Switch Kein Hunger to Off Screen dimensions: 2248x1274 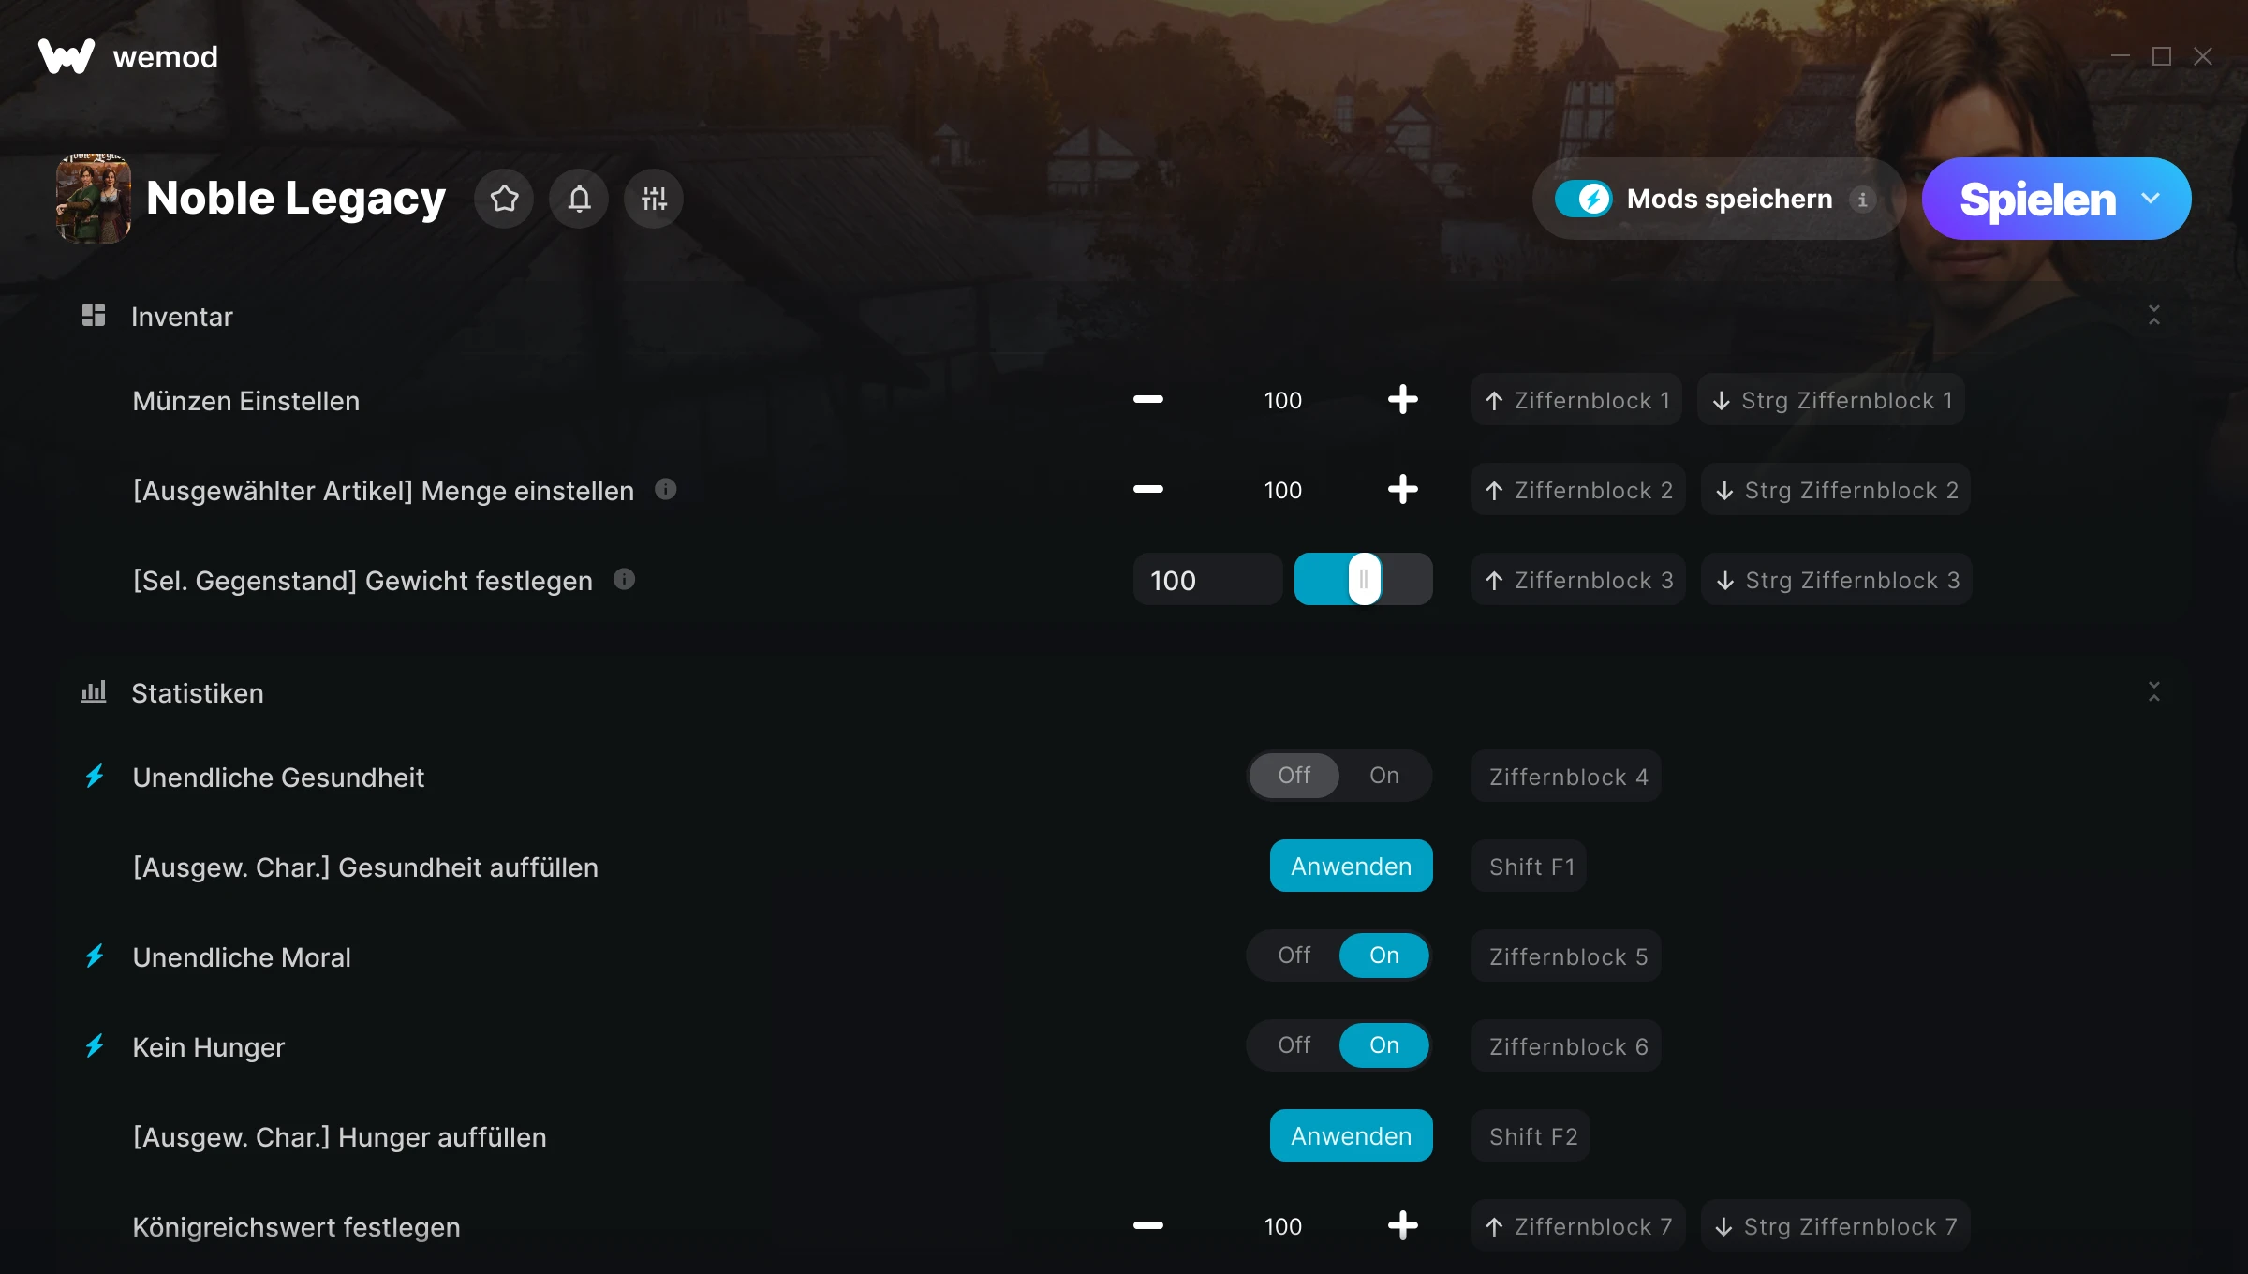[1294, 1045]
